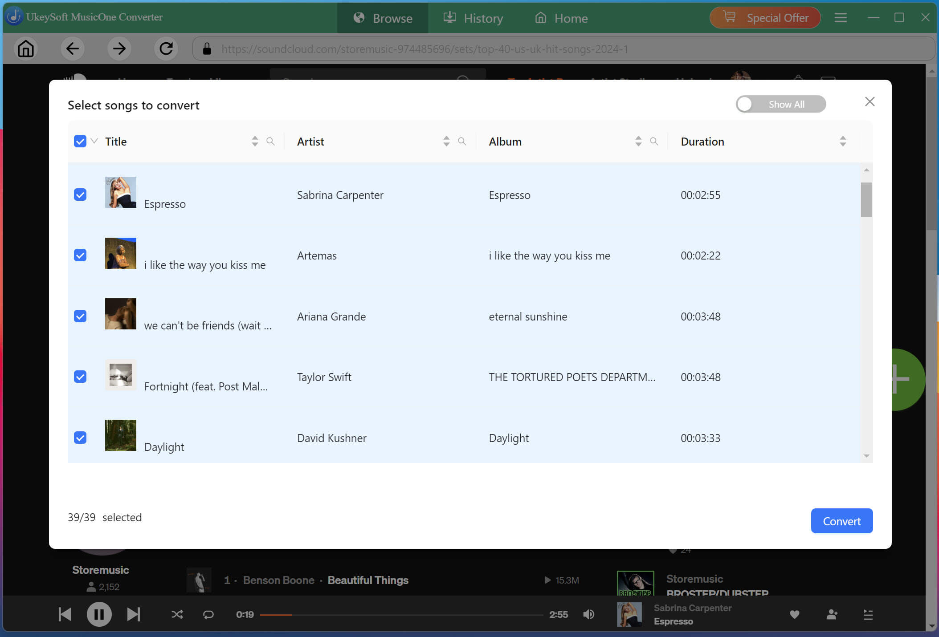
Task: Sort the list by Duration column arrows
Action: [x=843, y=141]
